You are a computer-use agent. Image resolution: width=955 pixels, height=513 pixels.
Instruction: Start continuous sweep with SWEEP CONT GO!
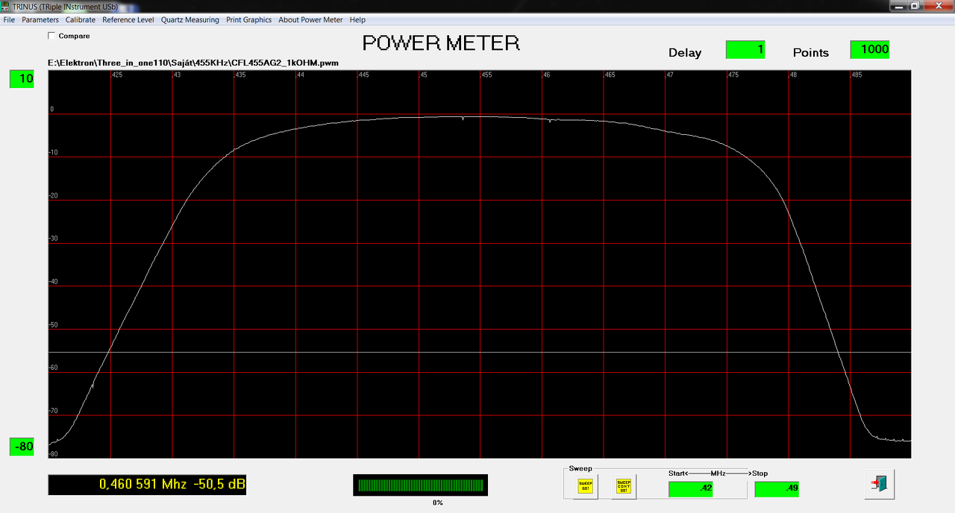pos(624,486)
